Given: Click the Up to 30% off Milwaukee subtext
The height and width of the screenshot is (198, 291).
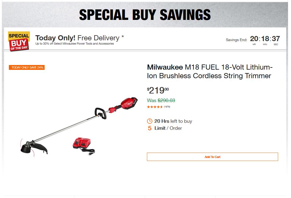Looking at the screenshot, I should click(74, 44).
